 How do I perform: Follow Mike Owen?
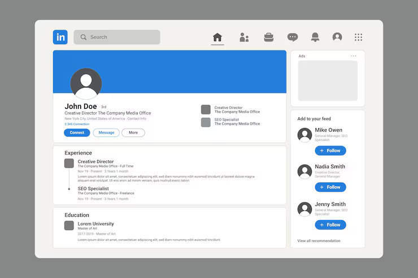330,151
